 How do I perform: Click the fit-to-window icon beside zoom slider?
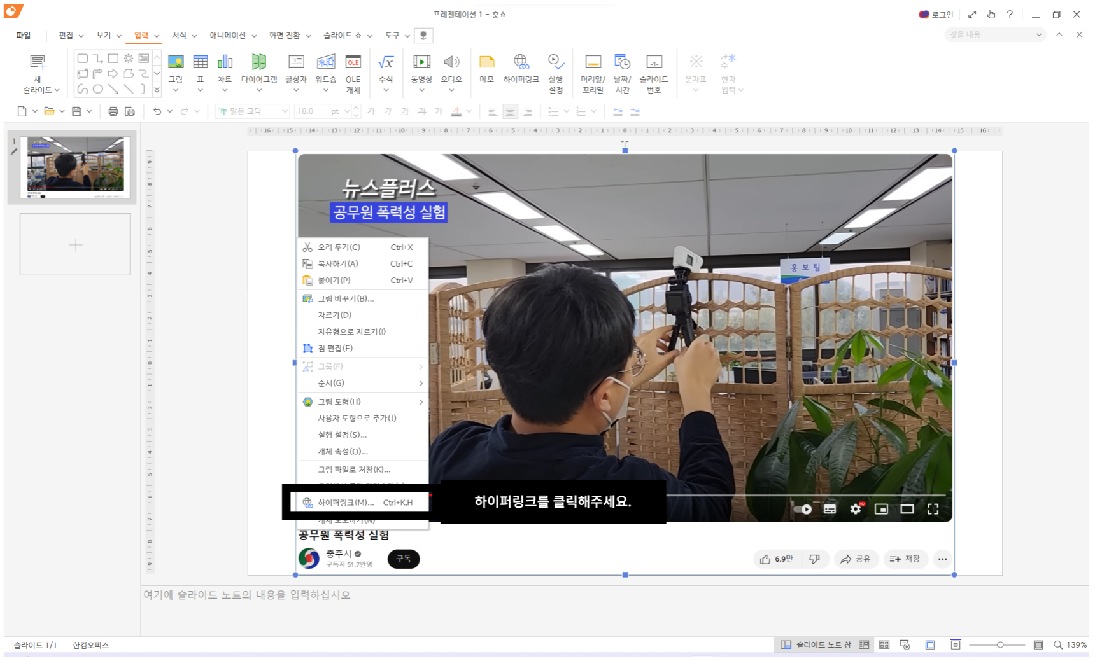pyautogui.click(x=1038, y=644)
